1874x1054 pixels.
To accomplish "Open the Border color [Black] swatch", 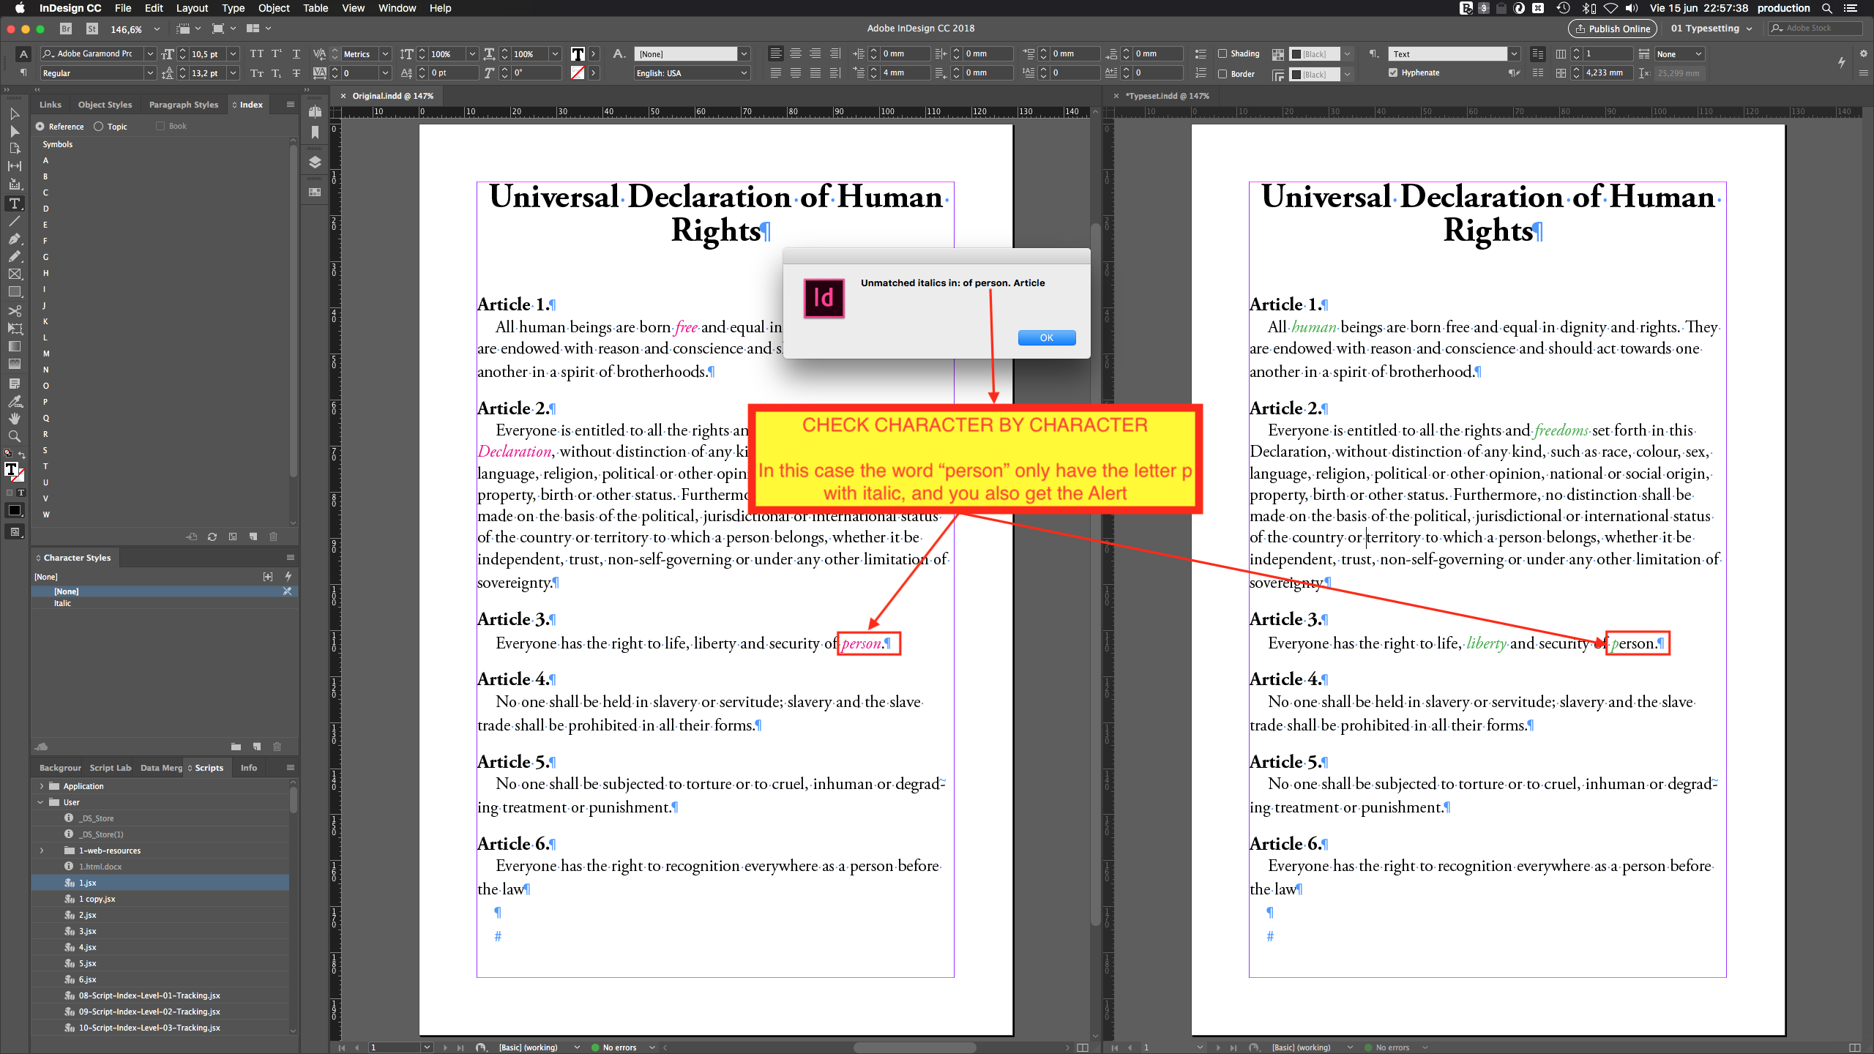I will (x=1315, y=74).
